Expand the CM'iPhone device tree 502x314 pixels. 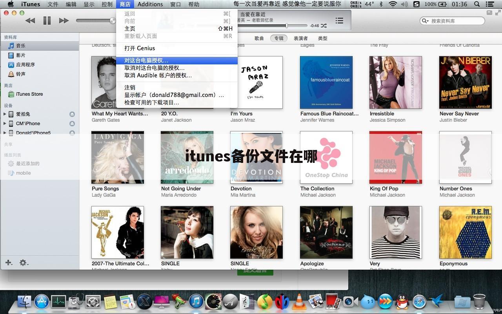click(x=5, y=124)
